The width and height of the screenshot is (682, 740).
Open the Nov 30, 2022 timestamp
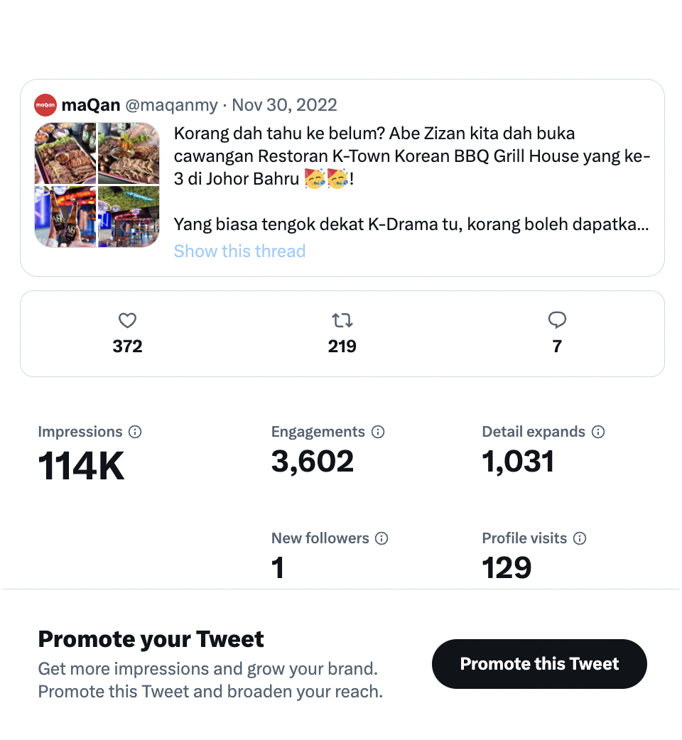284,105
